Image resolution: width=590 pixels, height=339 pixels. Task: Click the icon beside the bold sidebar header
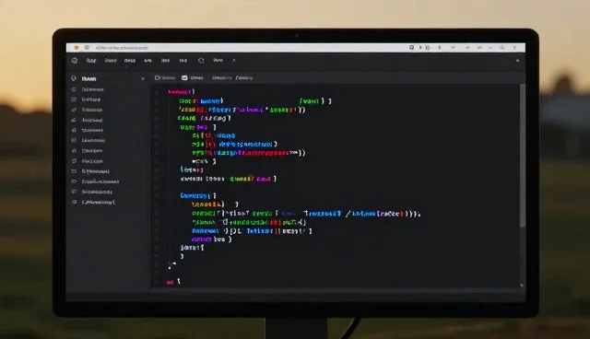74,78
